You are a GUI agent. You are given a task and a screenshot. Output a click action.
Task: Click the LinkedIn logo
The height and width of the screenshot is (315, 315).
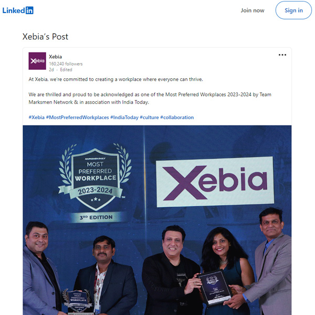(x=18, y=10)
